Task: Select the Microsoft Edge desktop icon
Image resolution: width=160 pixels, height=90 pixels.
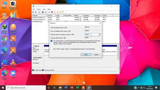Action: [4, 52]
